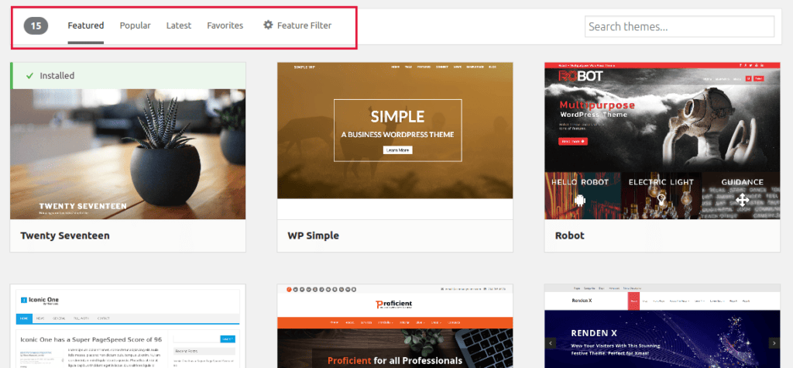The width and height of the screenshot is (793, 368).
Task: Click the Proficient logo in its preview
Action: coord(394,304)
